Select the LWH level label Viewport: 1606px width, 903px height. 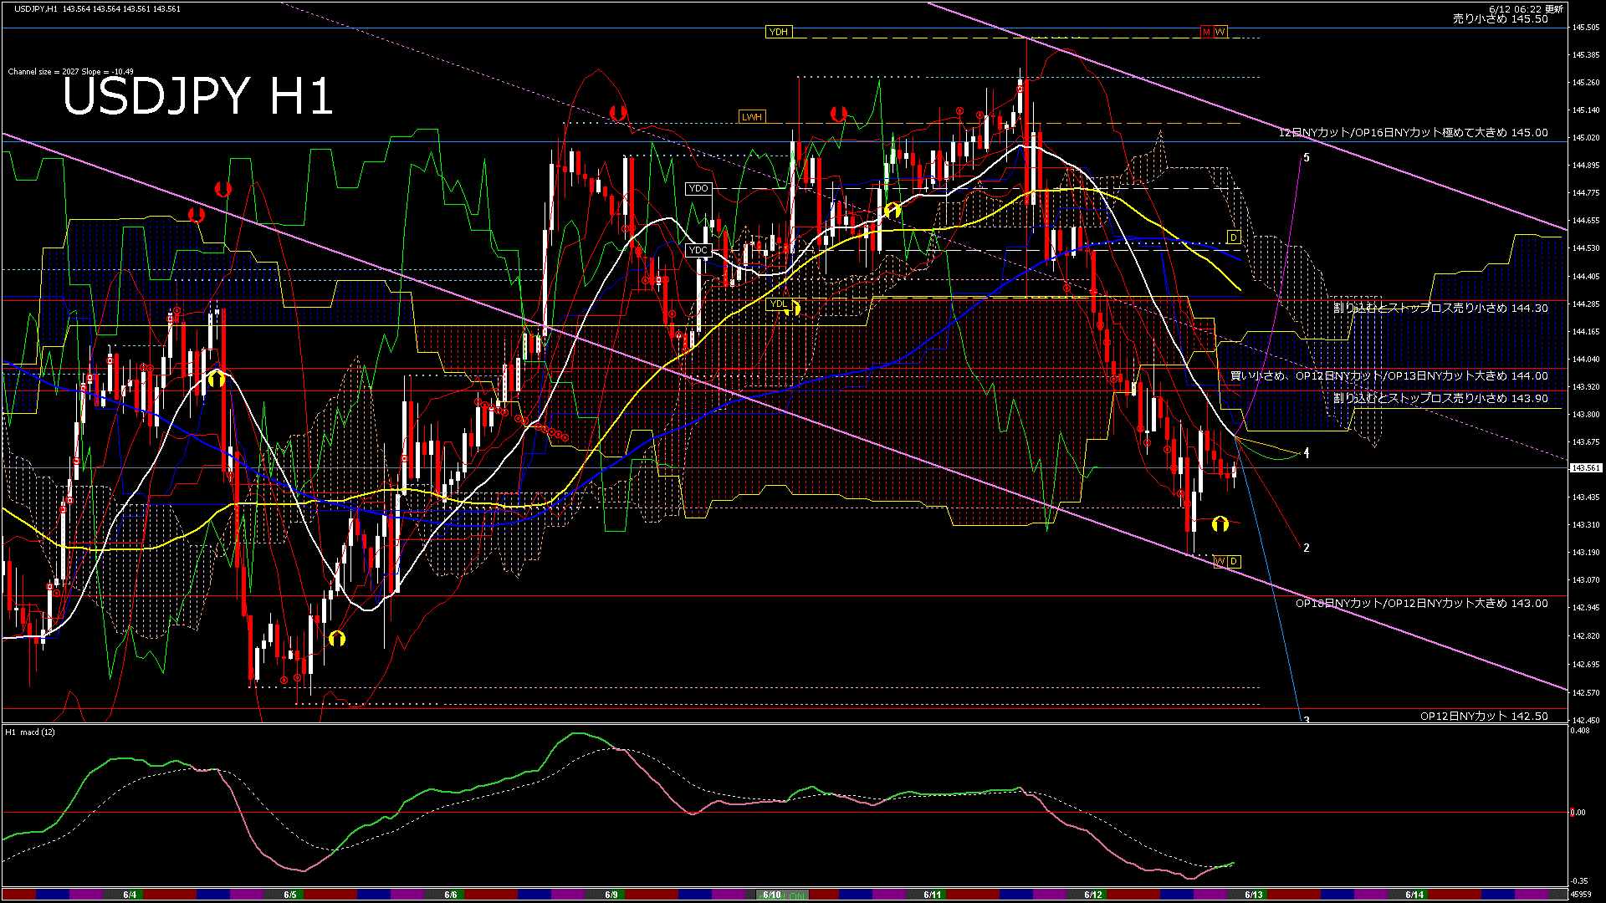(751, 117)
